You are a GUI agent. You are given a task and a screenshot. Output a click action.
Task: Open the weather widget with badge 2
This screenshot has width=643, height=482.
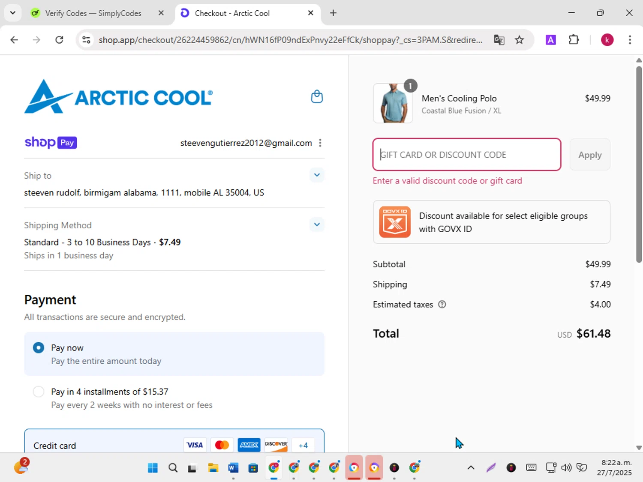21,466
